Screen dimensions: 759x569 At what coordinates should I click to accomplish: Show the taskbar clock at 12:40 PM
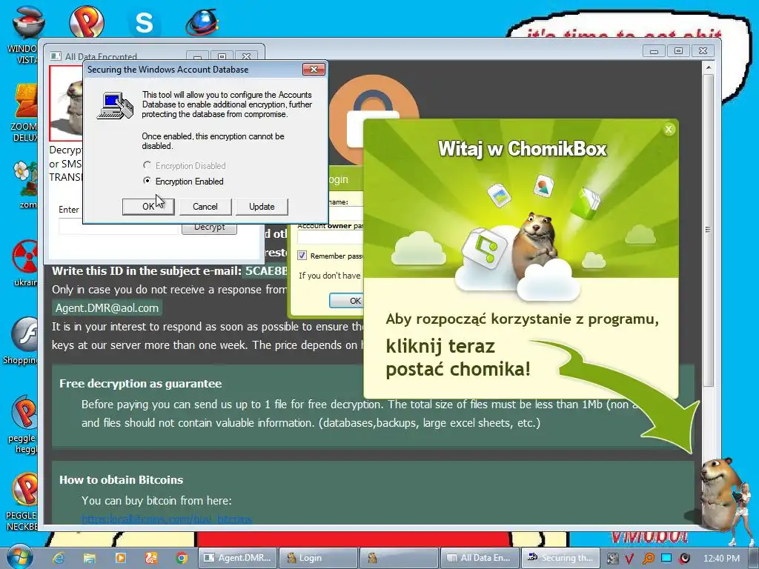(x=721, y=559)
